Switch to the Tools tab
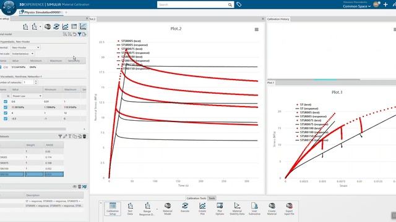This screenshot has height=222, width=396. coord(212,199)
